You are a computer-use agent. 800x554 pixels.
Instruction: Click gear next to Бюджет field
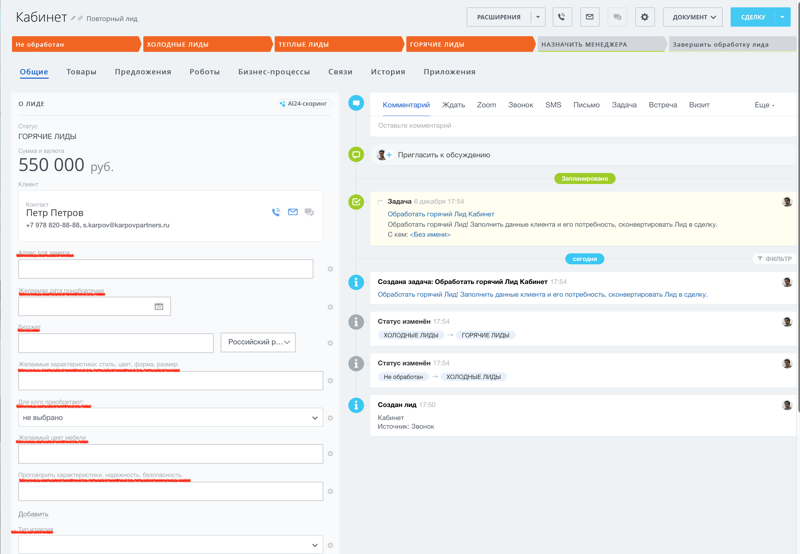[x=330, y=343]
